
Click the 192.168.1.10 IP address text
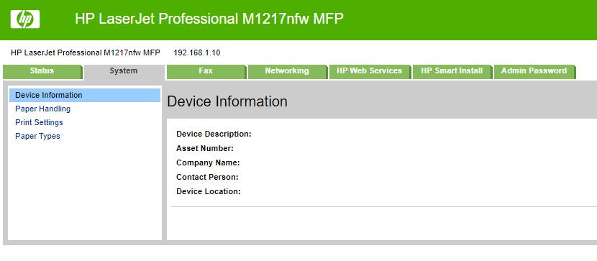(197, 53)
